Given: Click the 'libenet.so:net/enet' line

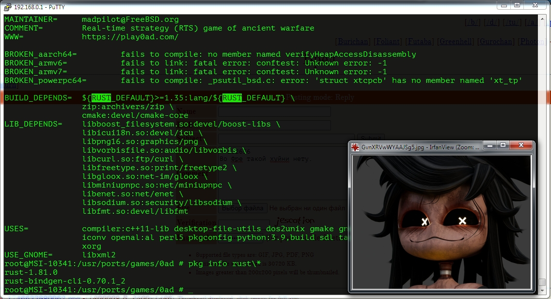Looking at the screenshot, I should pyautogui.click(x=128, y=194).
